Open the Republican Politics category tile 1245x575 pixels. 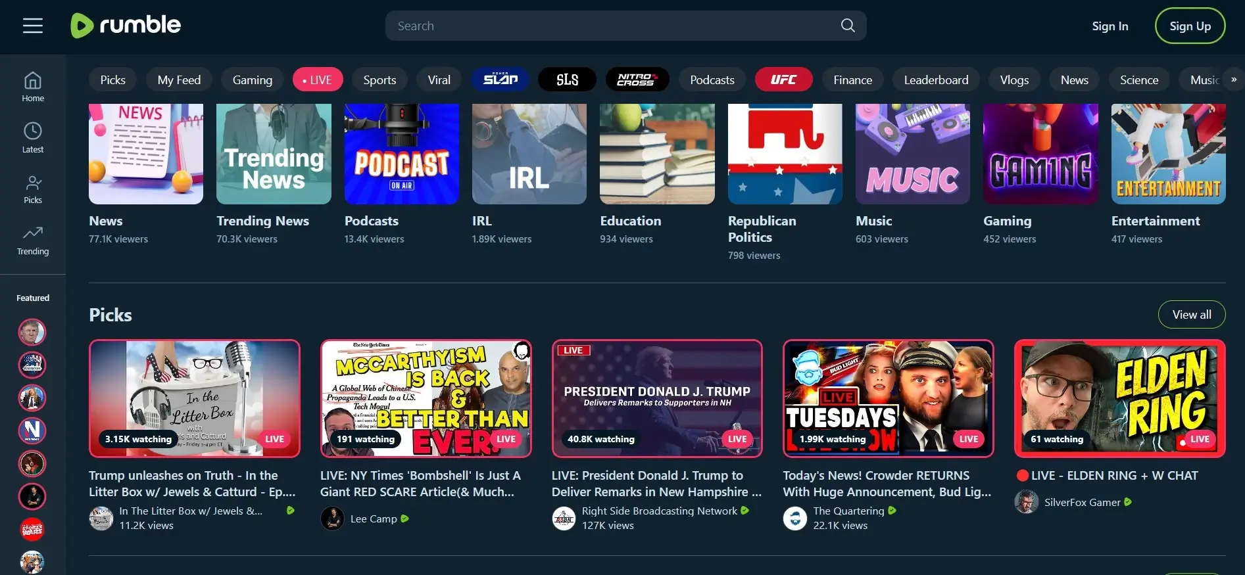[785, 154]
